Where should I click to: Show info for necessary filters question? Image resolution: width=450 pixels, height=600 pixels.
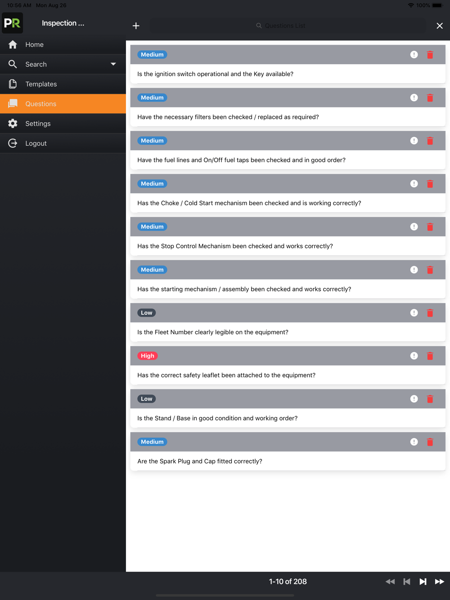pos(414,98)
